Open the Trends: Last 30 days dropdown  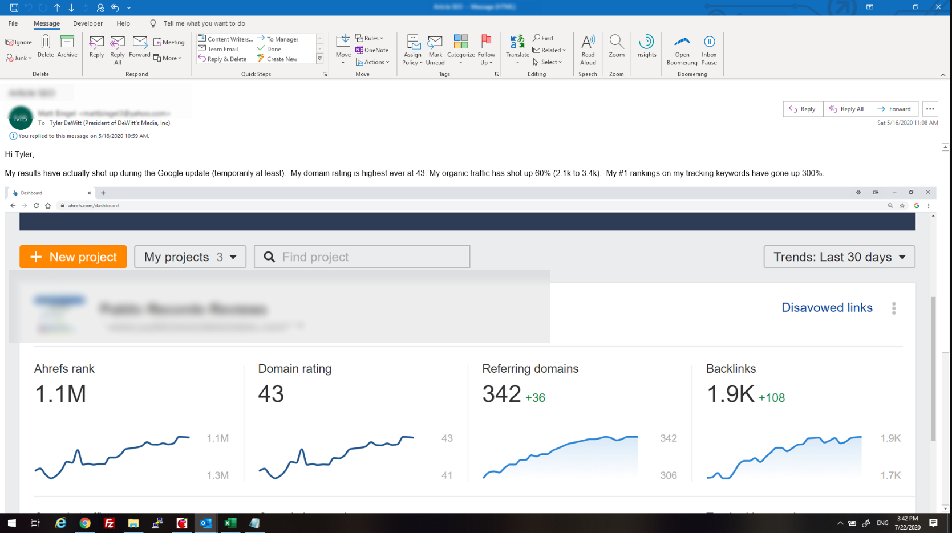pos(840,257)
